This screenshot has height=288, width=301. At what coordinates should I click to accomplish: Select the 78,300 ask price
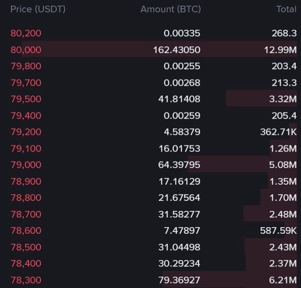coord(26,280)
